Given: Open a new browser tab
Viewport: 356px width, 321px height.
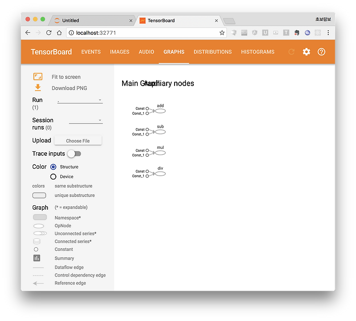Looking at the screenshot, I should [x=229, y=21].
